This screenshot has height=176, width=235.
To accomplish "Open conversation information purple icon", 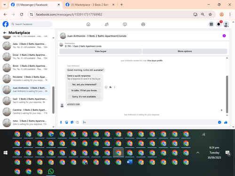I will coord(224,36).
